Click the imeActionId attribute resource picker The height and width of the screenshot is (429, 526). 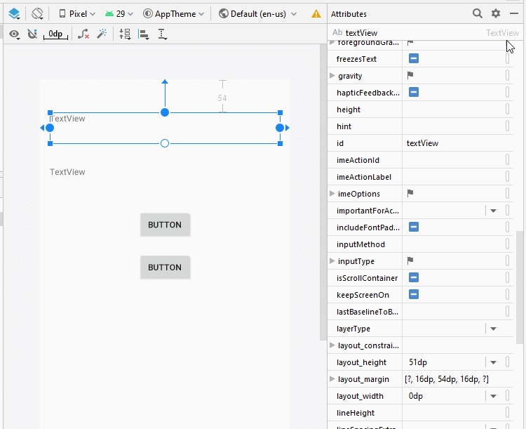pyautogui.click(x=507, y=159)
